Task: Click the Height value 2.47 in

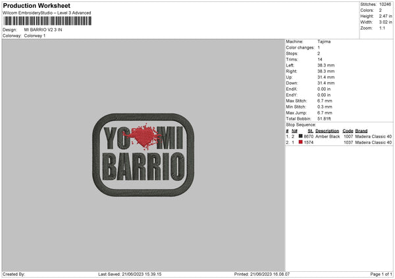Action: pyautogui.click(x=385, y=16)
